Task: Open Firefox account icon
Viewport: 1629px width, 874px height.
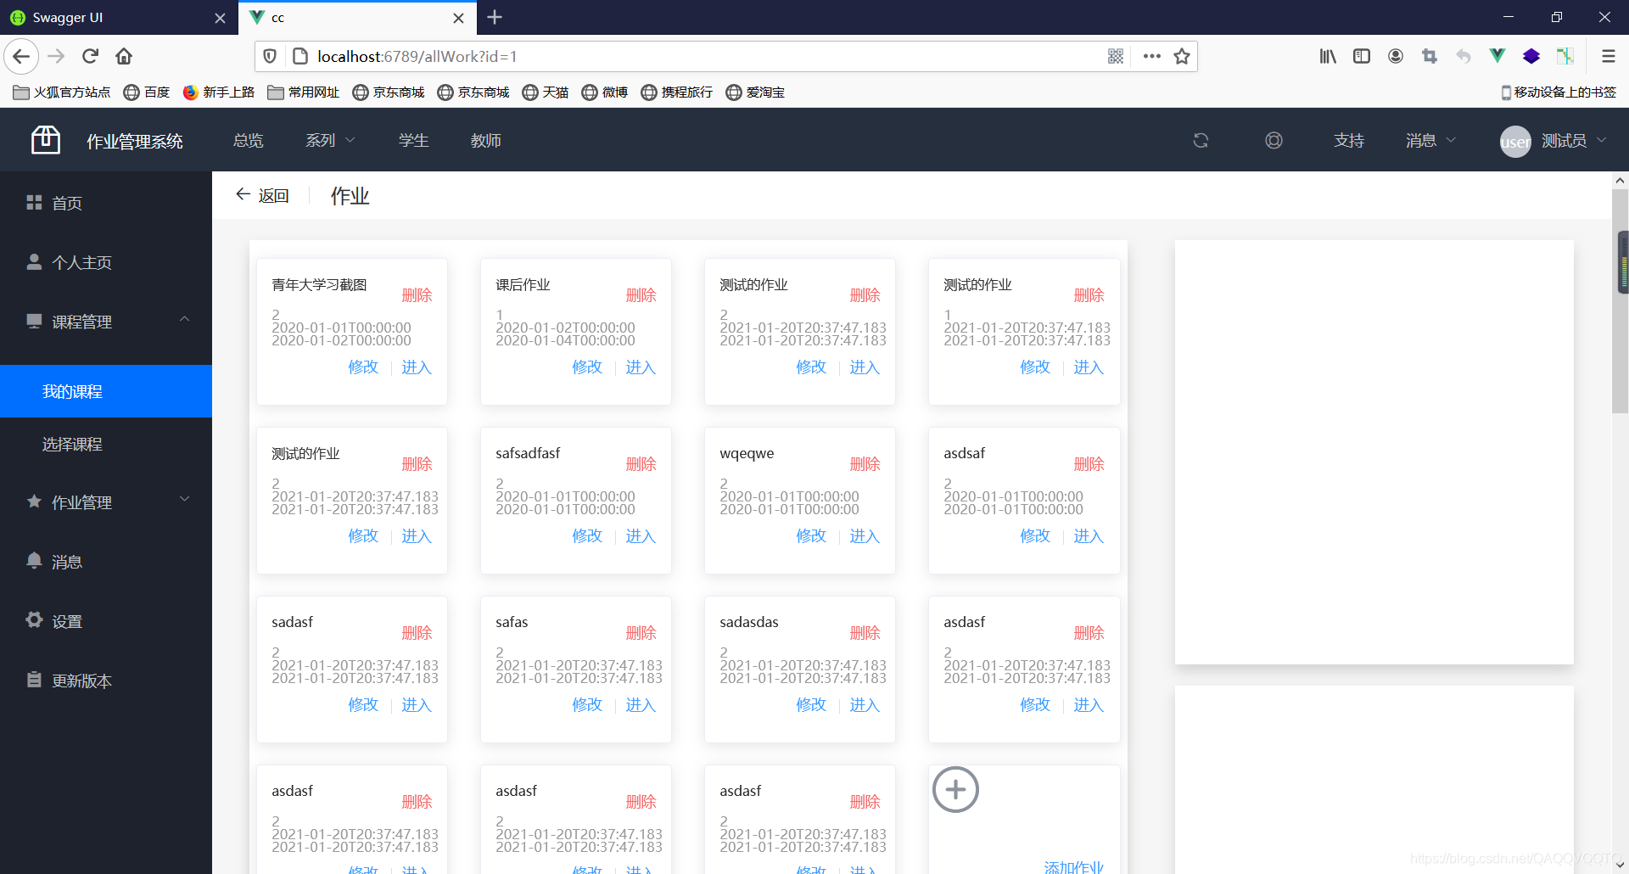Action: [1396, 56]
